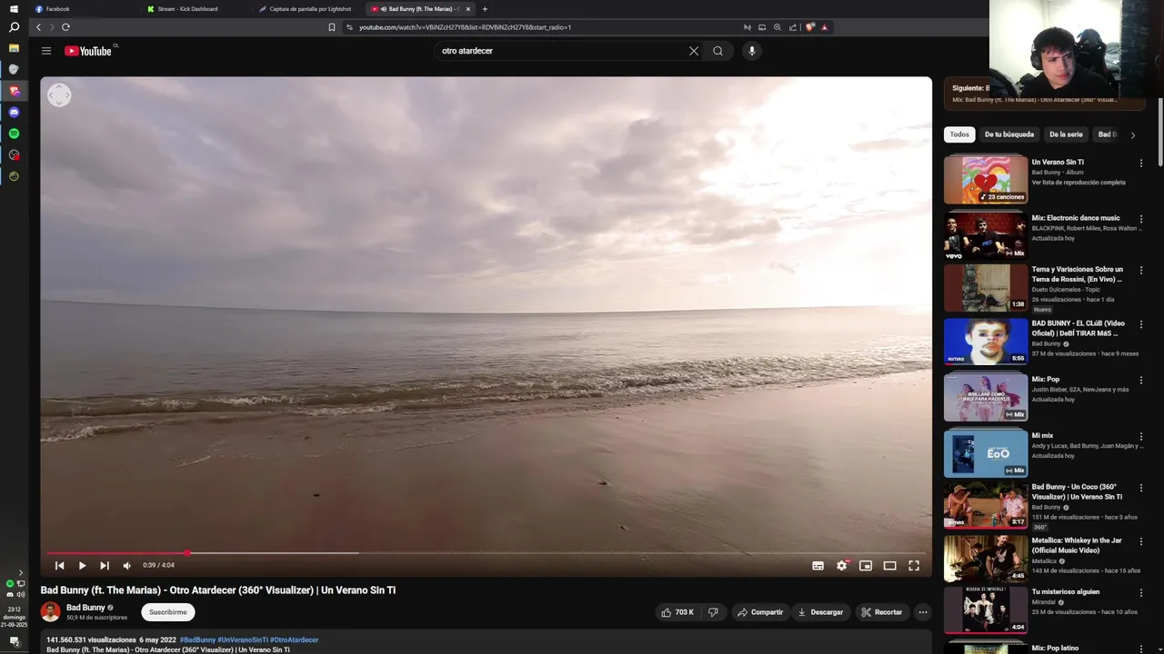Viewport: 1164px width, 654px height.
Task: Switch to the 'Stream - Kick Dashboard' tab
Action: (x=196, y=9)
